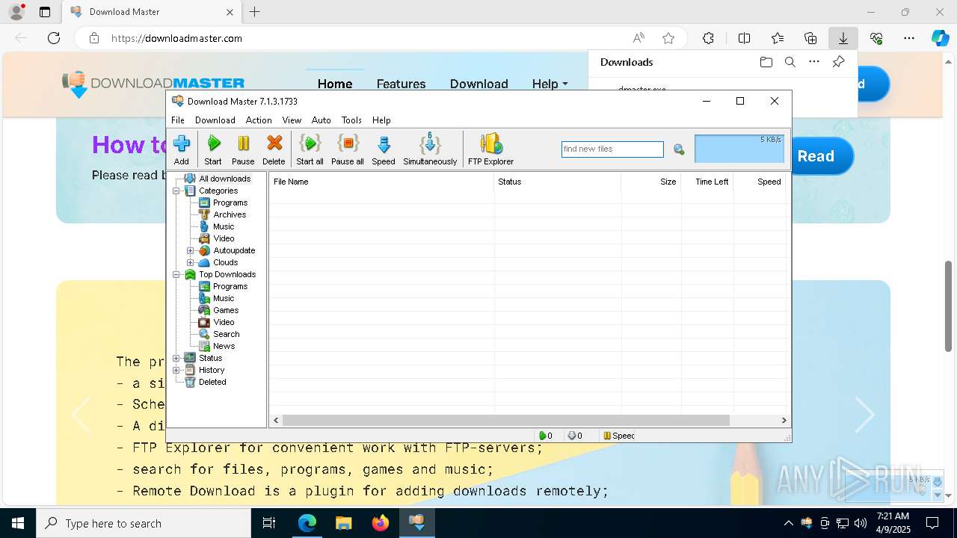Open the View menu
Image resolution: width=957 pixels, height=538 pixels.
pos(292,120)
